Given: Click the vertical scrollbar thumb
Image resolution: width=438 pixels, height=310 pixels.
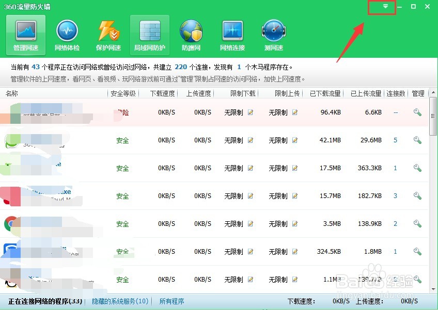Looking at the screenshot, I should (433, 116).
